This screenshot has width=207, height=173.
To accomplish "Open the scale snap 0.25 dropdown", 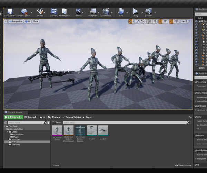I will [176, 21].
